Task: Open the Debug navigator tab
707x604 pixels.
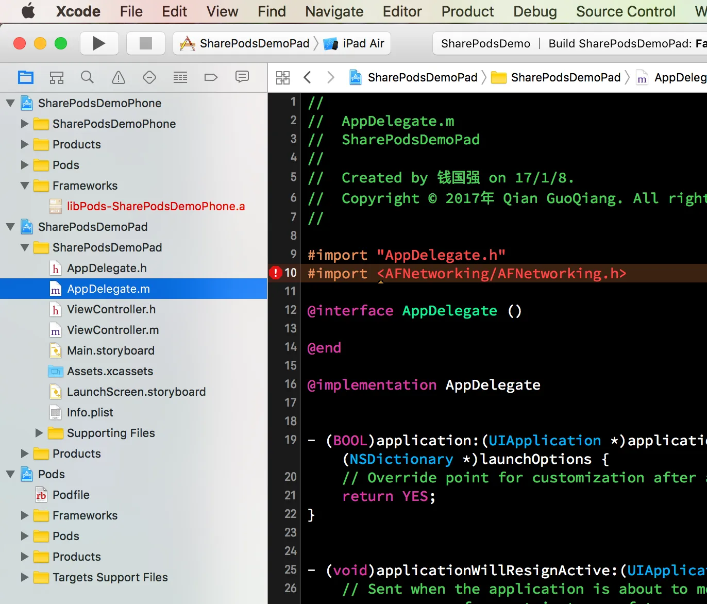Action: [180, 78]
